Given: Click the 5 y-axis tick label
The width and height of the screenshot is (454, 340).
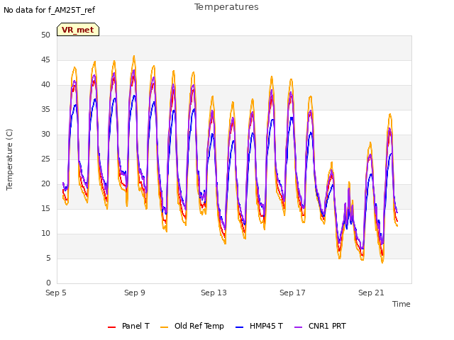Looking at the screenshot, I should [x=48, y=258].
